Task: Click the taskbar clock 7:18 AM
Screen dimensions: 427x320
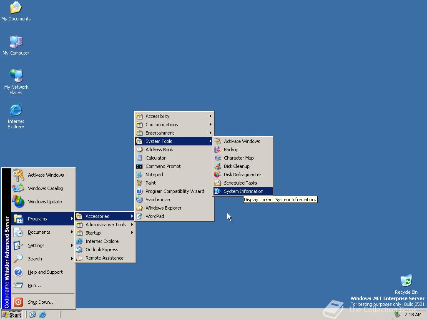Action: pos(413,315)
